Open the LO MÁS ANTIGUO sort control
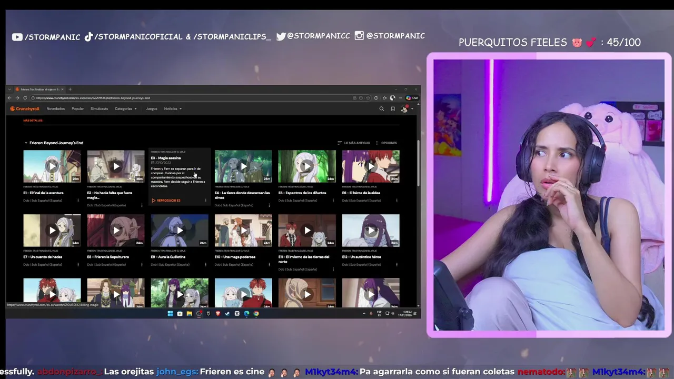The width and height of the screenshot is (674, 379). pos(354,143)
